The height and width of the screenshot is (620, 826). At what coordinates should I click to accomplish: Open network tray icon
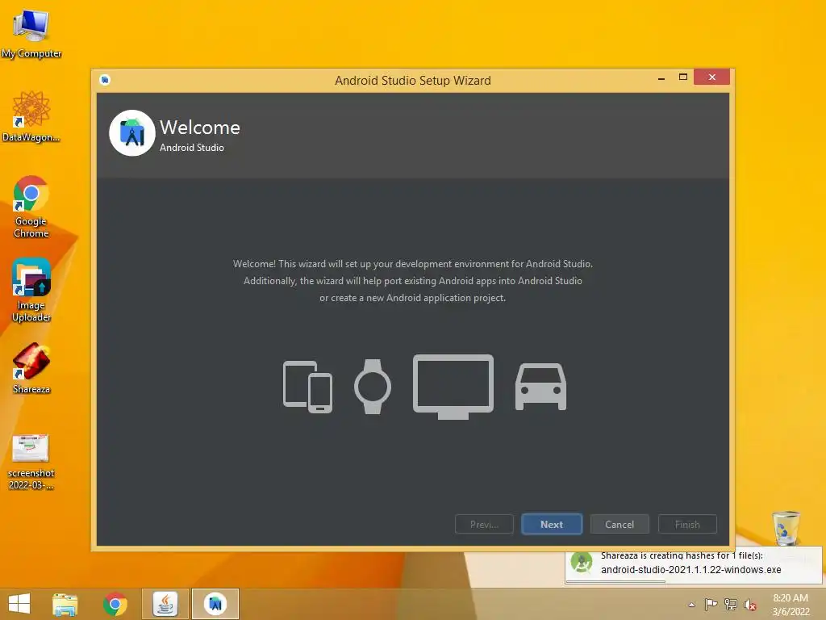pos(731,604)
